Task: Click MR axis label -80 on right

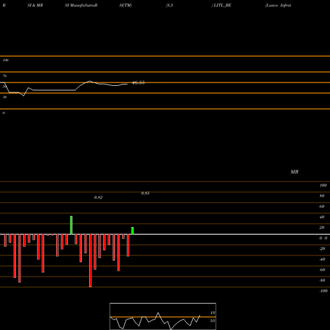Action: (322, 280)
